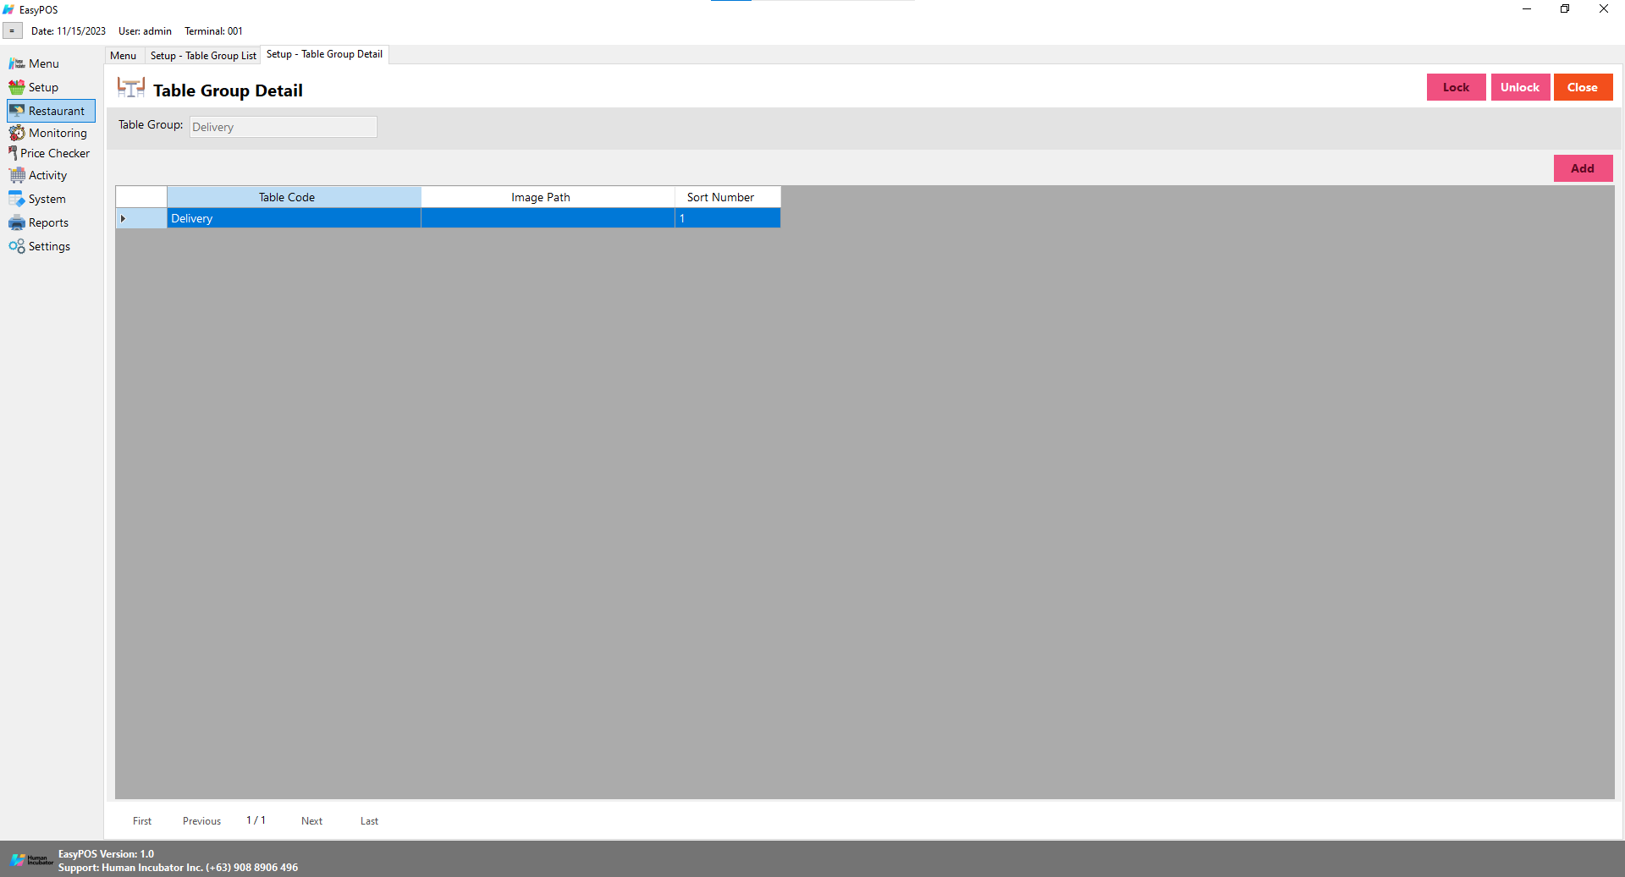Screen dimensions: 1625x877
Task: Select the empty Image Path cell of Delivery
Action: (548, 218)
